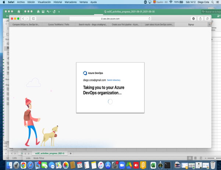
Task: Select Excel sheet tab vo3C_activities_progress
Action: click(50, 153)
